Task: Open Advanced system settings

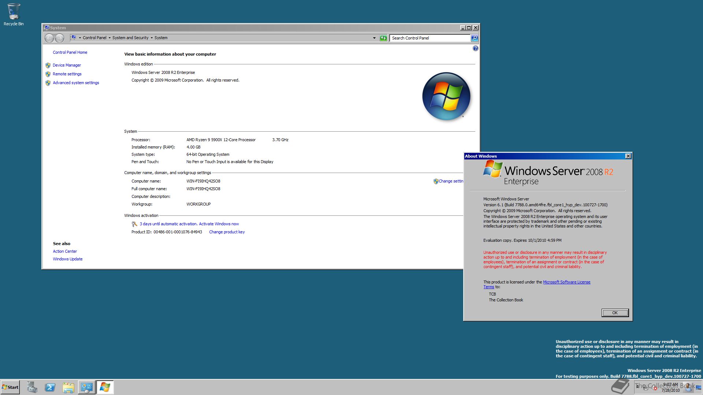Action: pos(76,83)
